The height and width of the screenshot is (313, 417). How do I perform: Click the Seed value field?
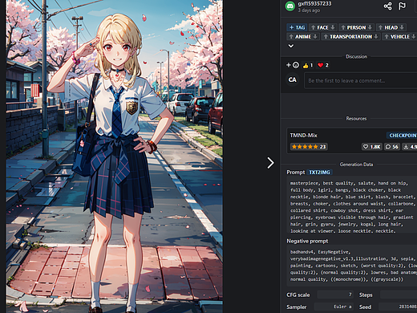click(398, 307)
